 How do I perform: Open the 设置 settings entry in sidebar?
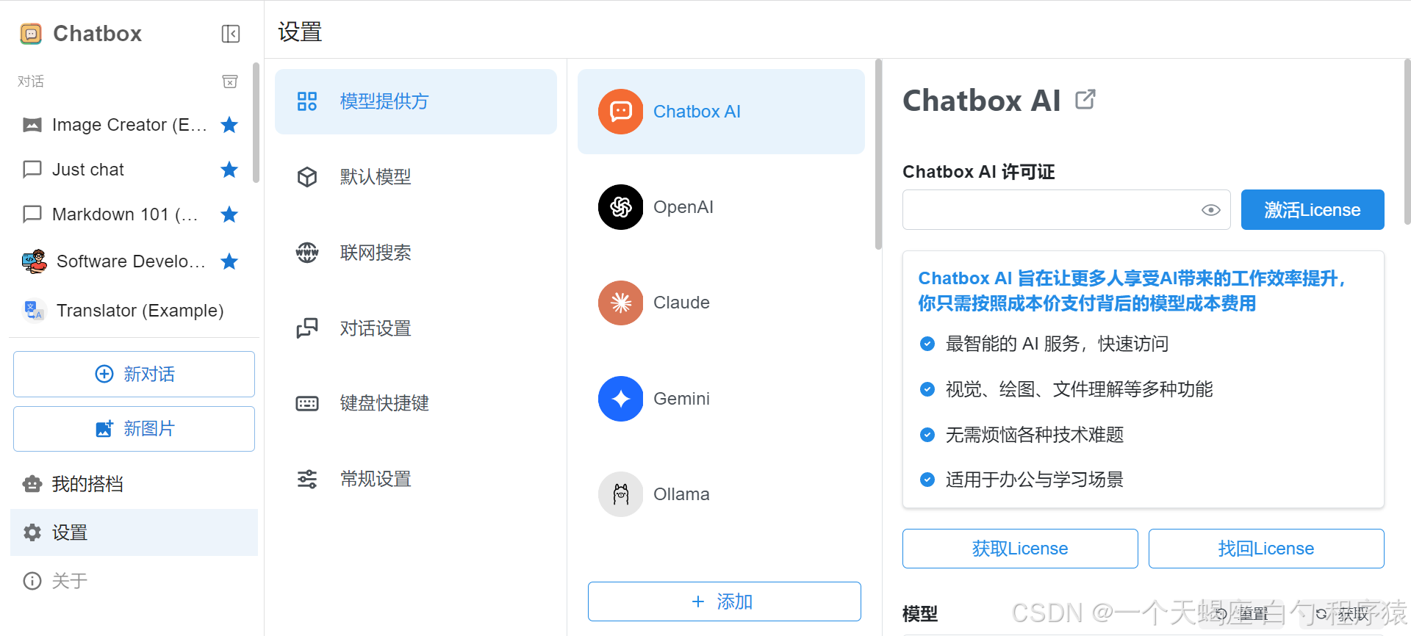[x=134, y=532]
